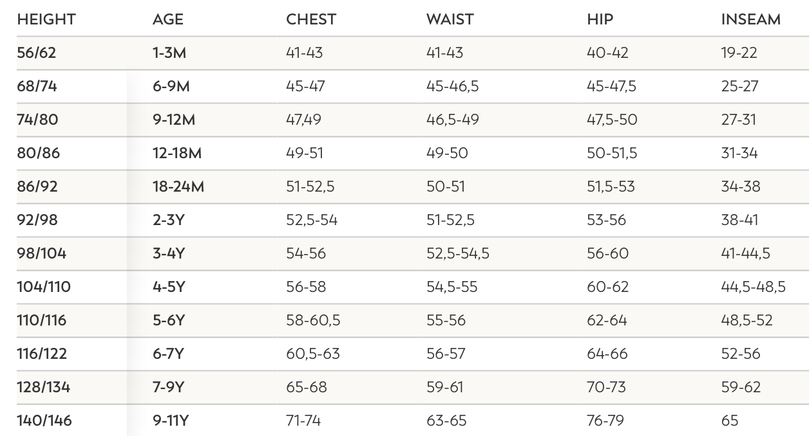The image size is (809, 436).
Task: Select the 128/134 height cell
Action: point(44,388)
